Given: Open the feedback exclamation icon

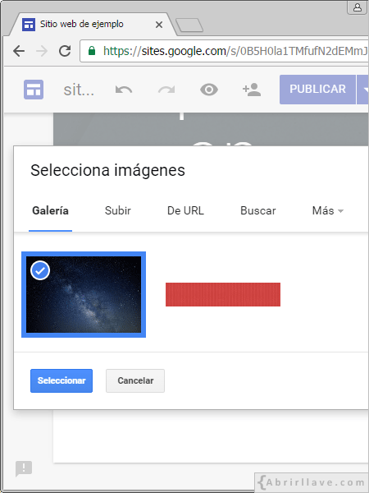Looking at the screenshot, I should [24, 468].
